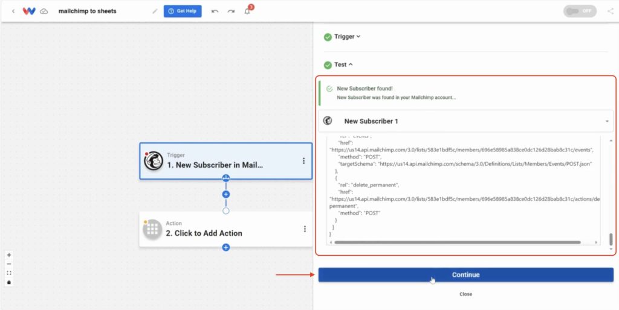Add step with plus between trigger and action
The height and width of the screenshot is (310, 619).
(226, 194)
